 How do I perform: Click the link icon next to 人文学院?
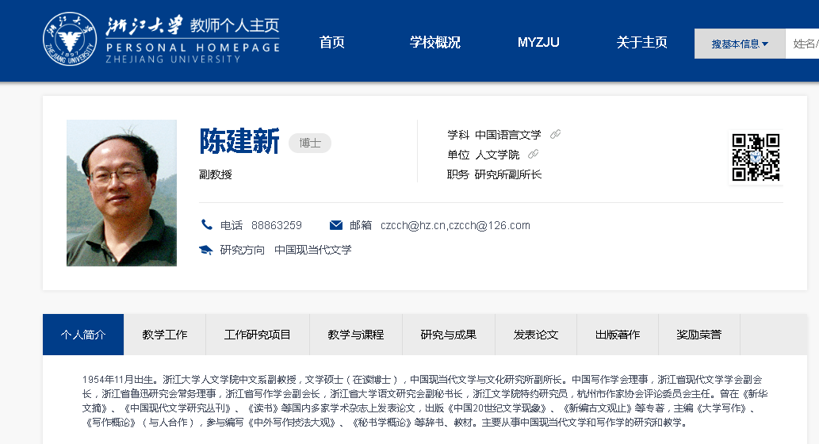pos(533,154)
